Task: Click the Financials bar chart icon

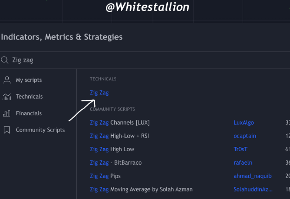Action: [7, 113]
